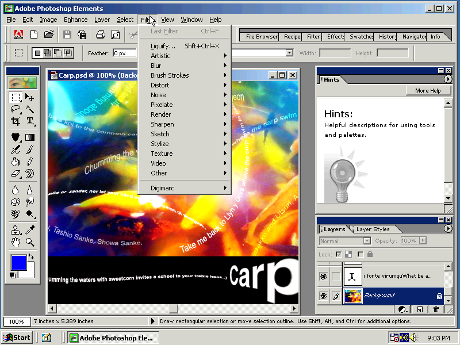Open the Hints palette options arrow
Screen dimensions: 460x345
448,79
